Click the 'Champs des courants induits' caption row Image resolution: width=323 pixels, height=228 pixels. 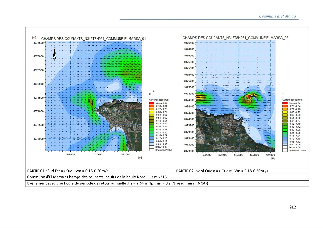tap(167, 177)
